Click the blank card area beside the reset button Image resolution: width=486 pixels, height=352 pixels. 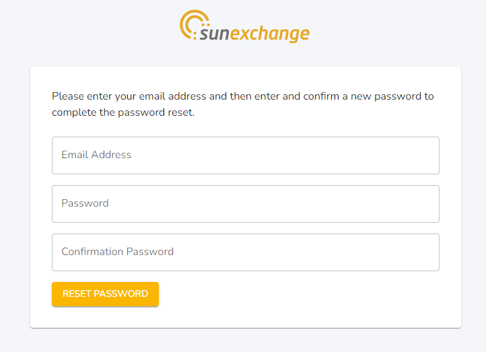coord(298,294)
